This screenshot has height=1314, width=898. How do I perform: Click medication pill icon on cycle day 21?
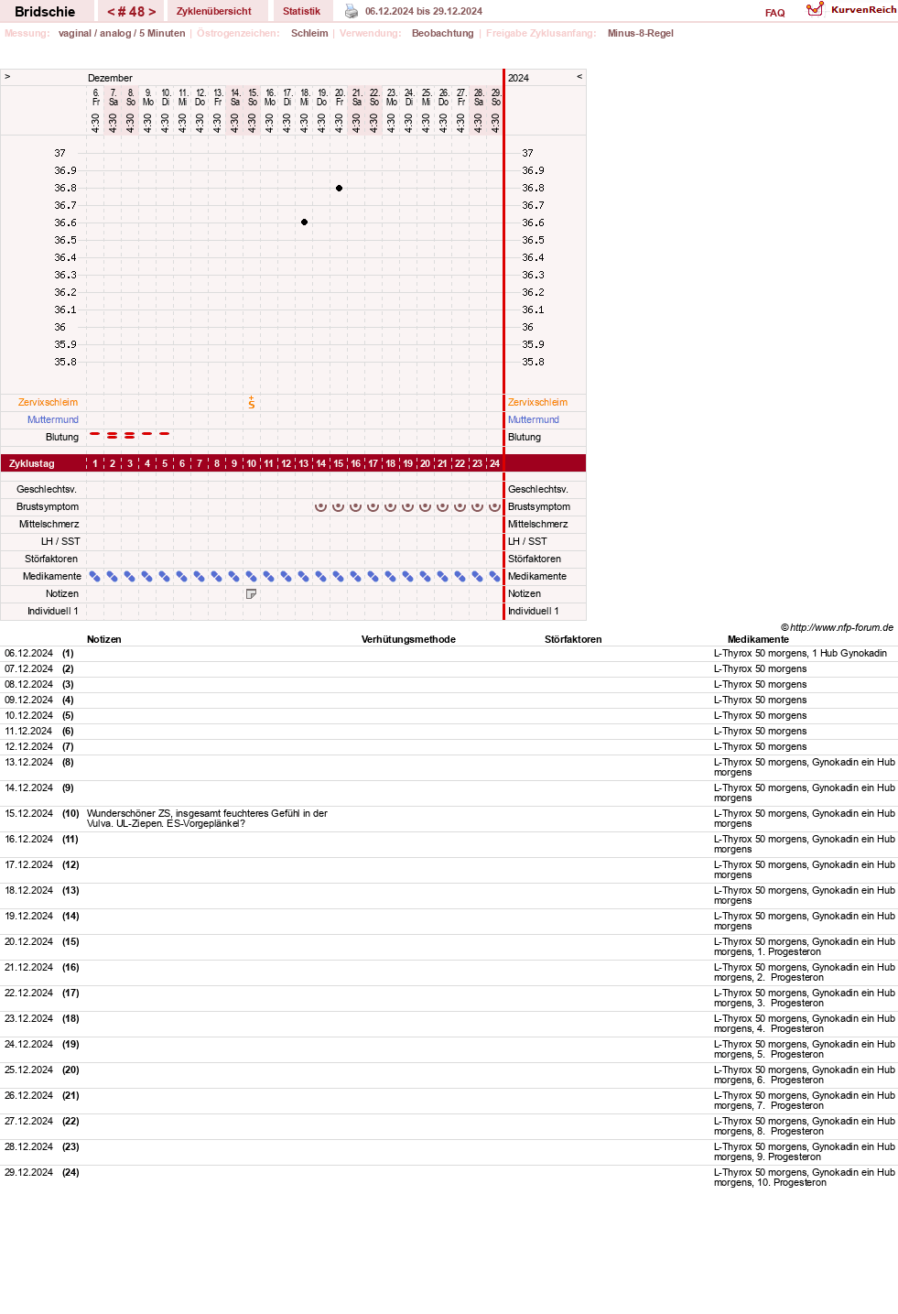tap(443, 576)
